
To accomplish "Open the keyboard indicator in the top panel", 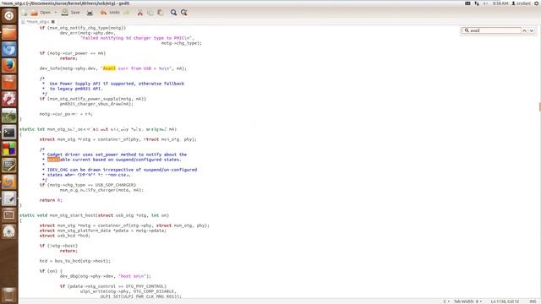I will point(467,3).
